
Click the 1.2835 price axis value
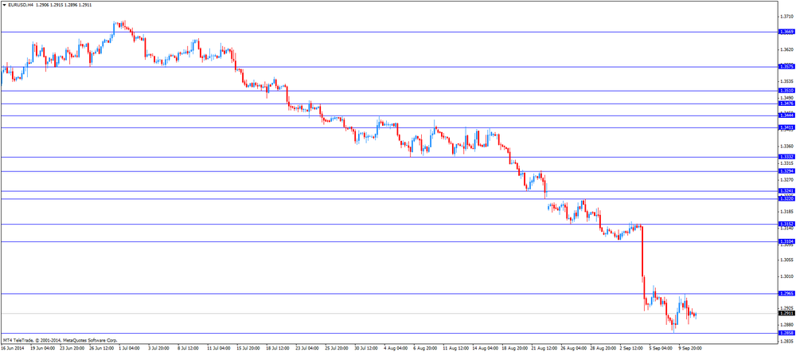787,341
